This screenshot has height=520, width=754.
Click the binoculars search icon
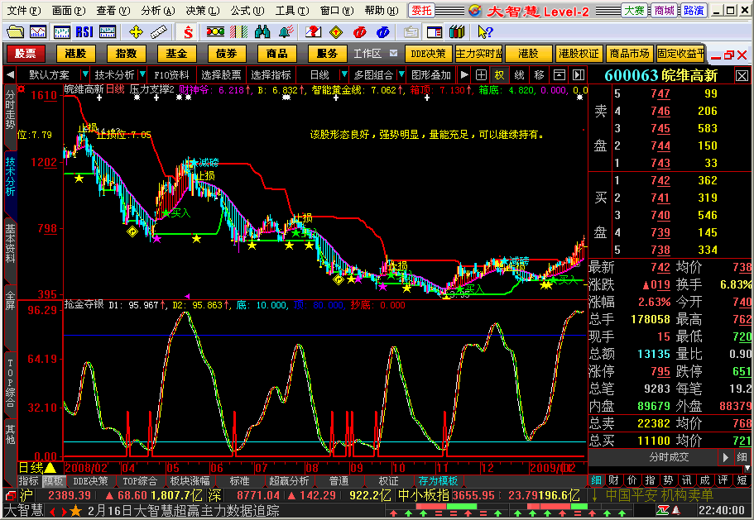[x=262, y=32]
